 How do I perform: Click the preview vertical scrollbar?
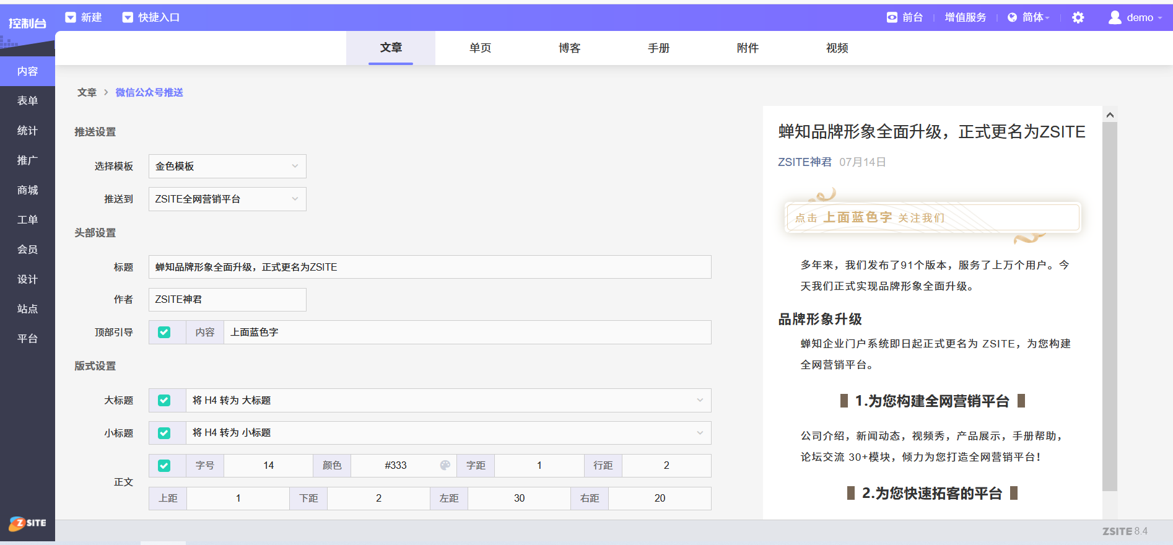pyautogui.click(x=1110, y=307)
